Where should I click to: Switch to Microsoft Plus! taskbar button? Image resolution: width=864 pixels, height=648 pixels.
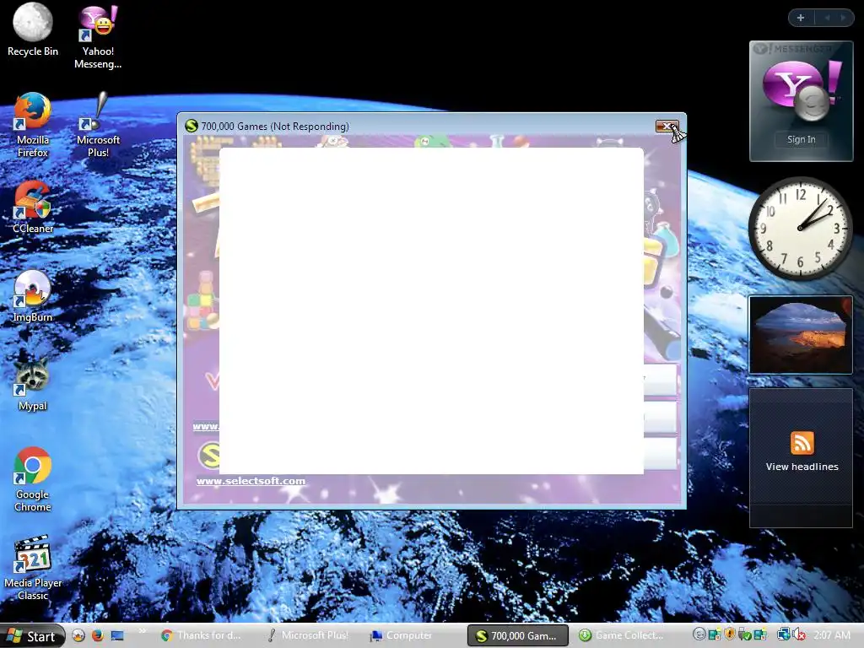click(x=307, y=635)
